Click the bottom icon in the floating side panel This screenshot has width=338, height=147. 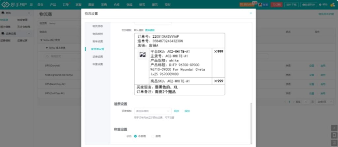pos(334,142)
